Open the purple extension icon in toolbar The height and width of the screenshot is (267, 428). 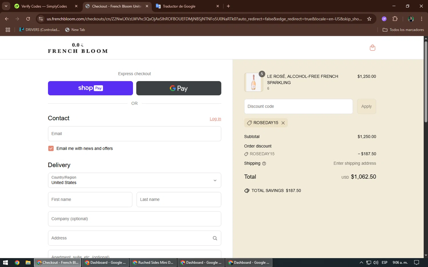click(x=384, y=19)
